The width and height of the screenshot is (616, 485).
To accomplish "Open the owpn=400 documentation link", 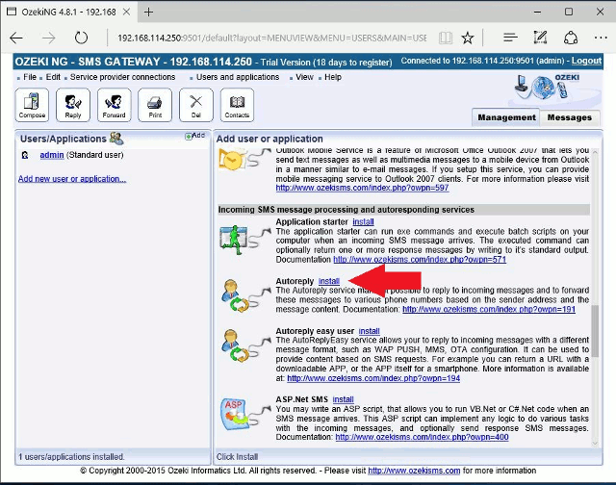I will point(422,437).
